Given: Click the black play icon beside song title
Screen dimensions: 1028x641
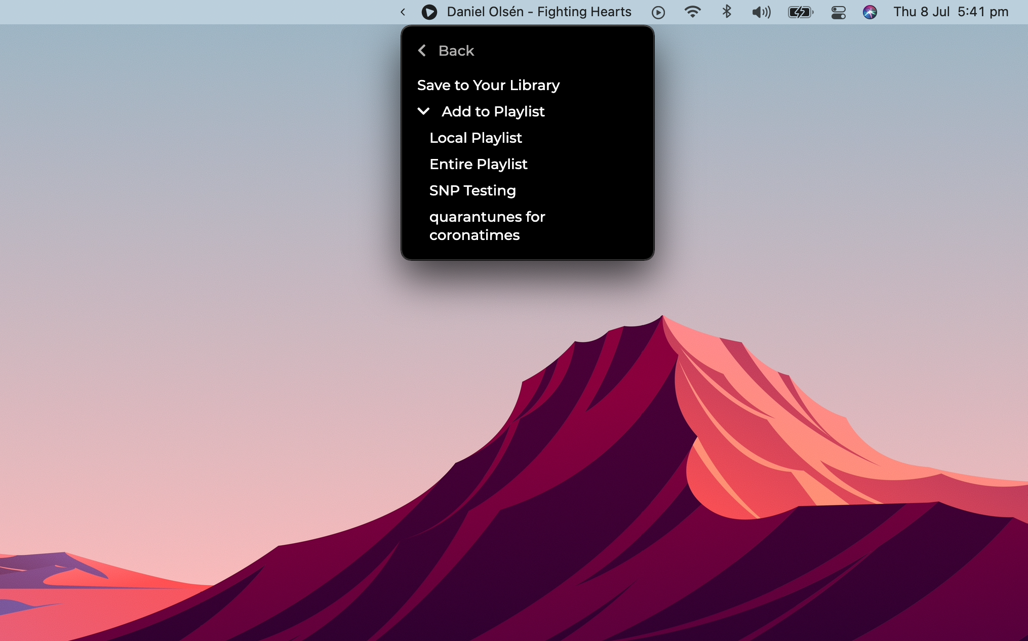Looking at the screenshot, I should pyautogui.click(x=429, y=12).
